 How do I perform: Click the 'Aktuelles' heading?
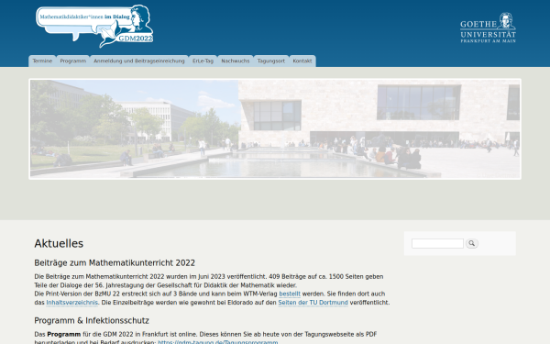pos(59,243)
